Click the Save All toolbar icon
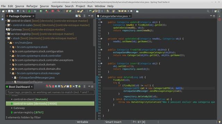Viewport: 222px width, 124px height. [x=12, y=11]
